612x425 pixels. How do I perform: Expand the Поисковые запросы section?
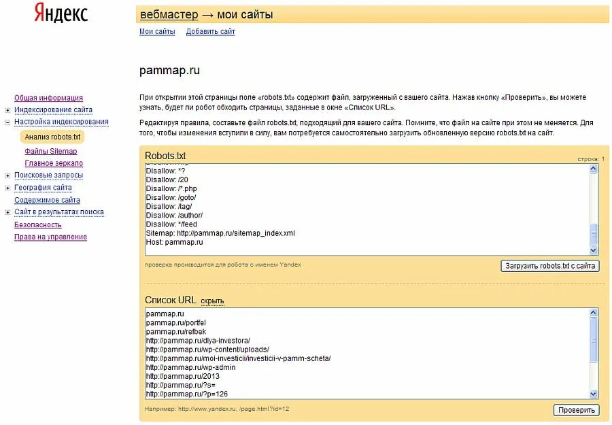[7, 175]
